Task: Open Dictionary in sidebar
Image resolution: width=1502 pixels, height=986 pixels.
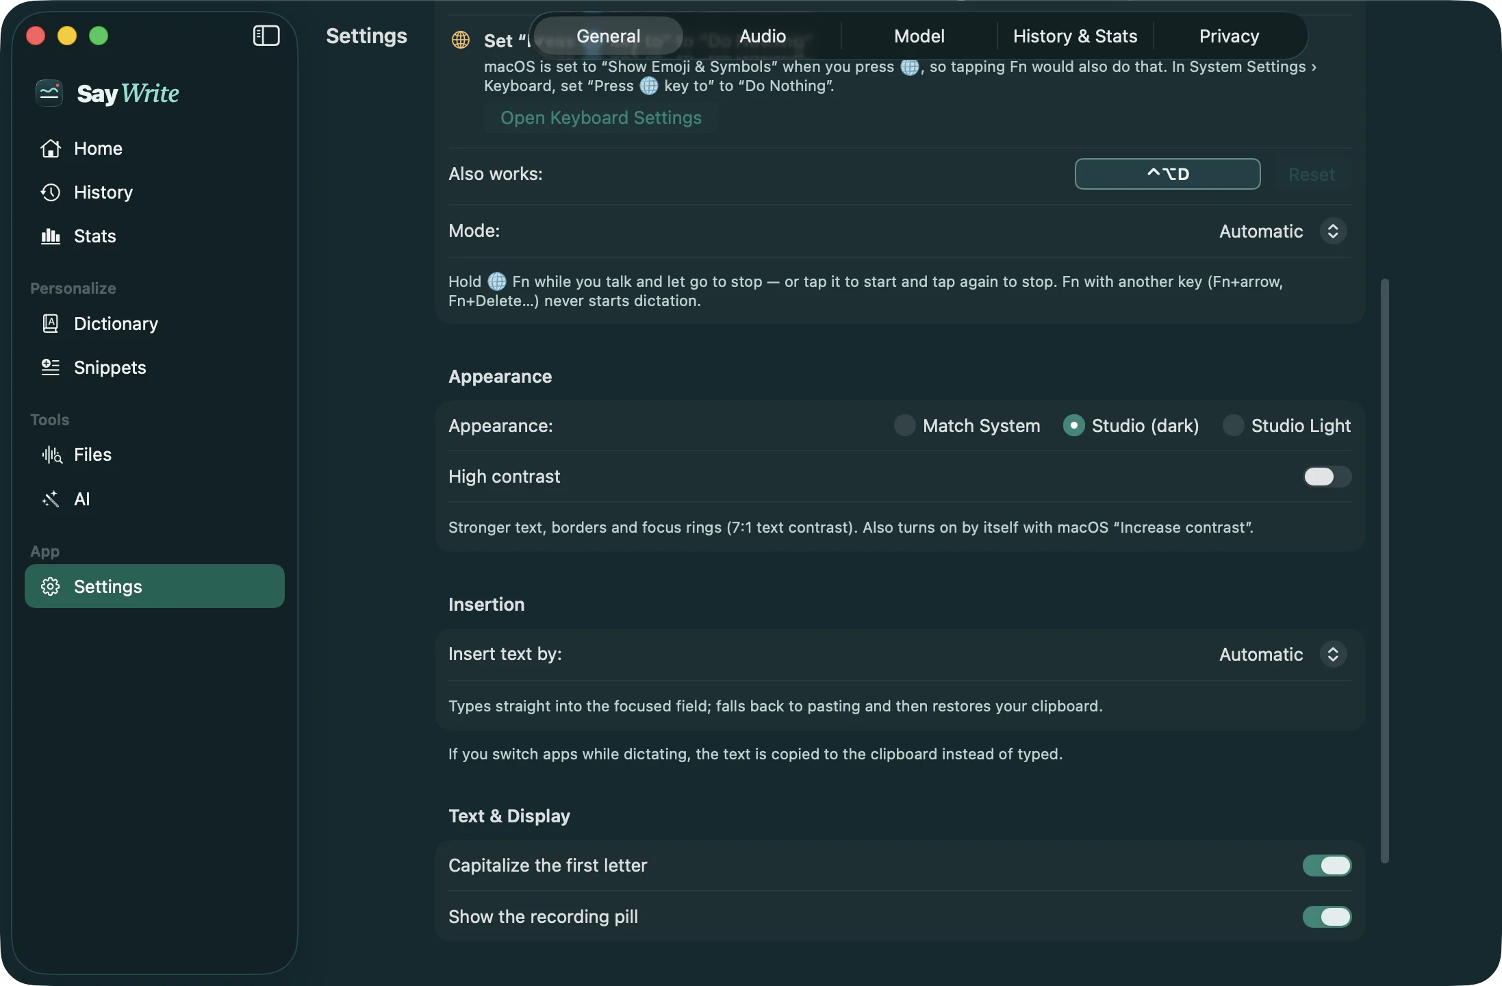Action: pyautogui.click(x=155, y=324)
